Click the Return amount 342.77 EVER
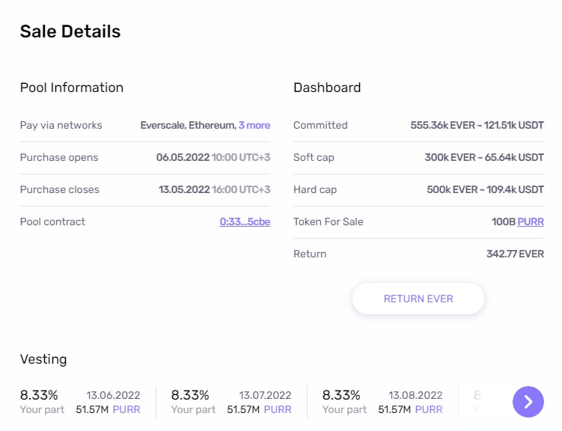 pos(515,254)
